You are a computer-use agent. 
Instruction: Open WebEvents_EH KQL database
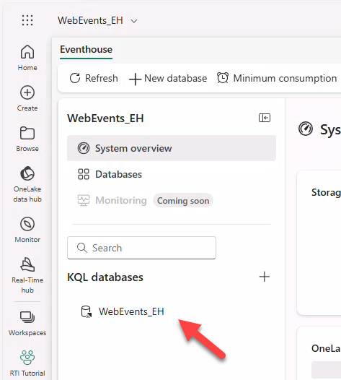pyautogui.click(x=123, y=311)
